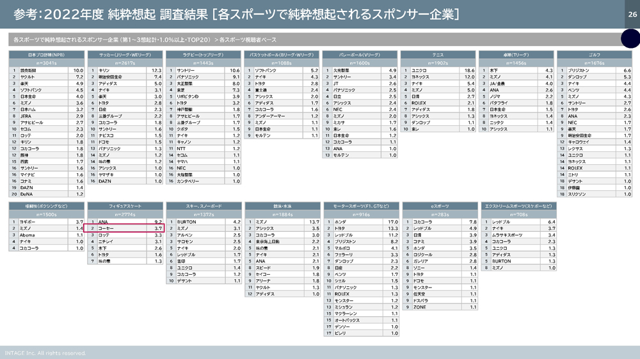The width and height of the screenshot is (640, 359).
Task: Click DeNA in the NPB table
Action: (x=26, y=194)
